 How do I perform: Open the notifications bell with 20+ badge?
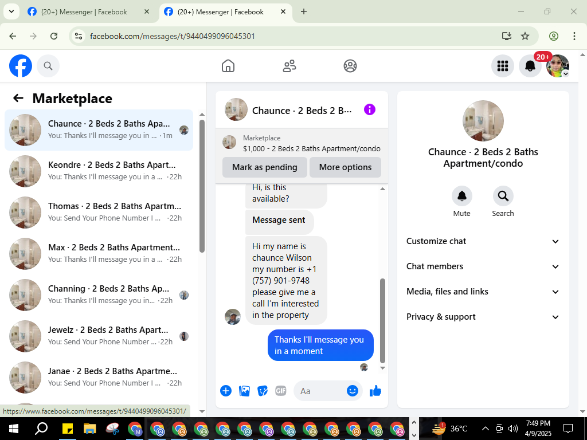tap(530, 66)
